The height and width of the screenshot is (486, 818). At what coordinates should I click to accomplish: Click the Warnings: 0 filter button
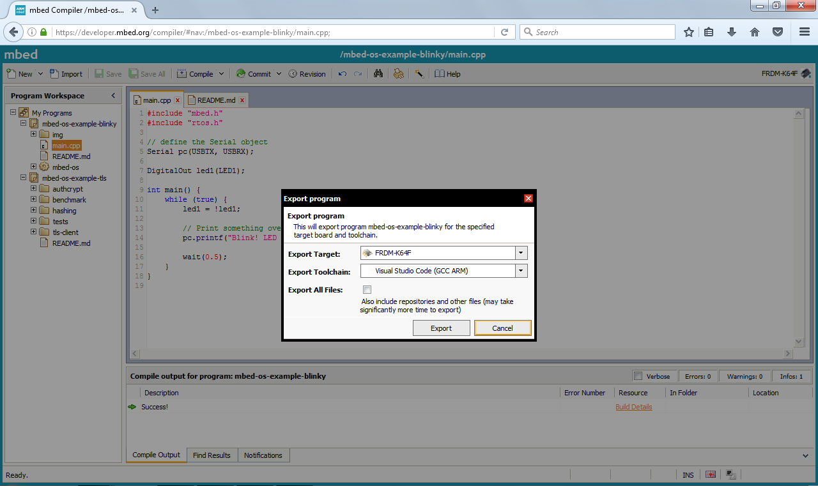[745, 376]
